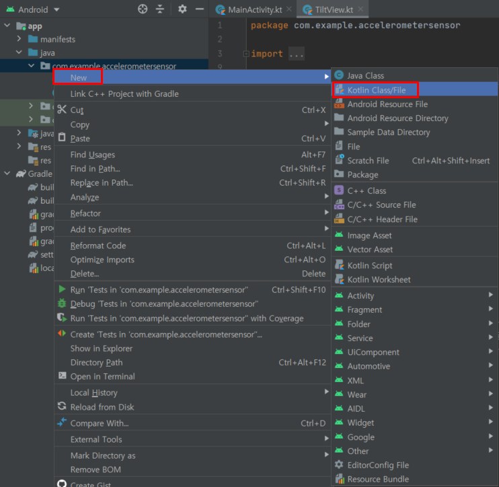This screenshot has width=499, height=487.
Task: Click the Compare With icon
Action: 62,422
